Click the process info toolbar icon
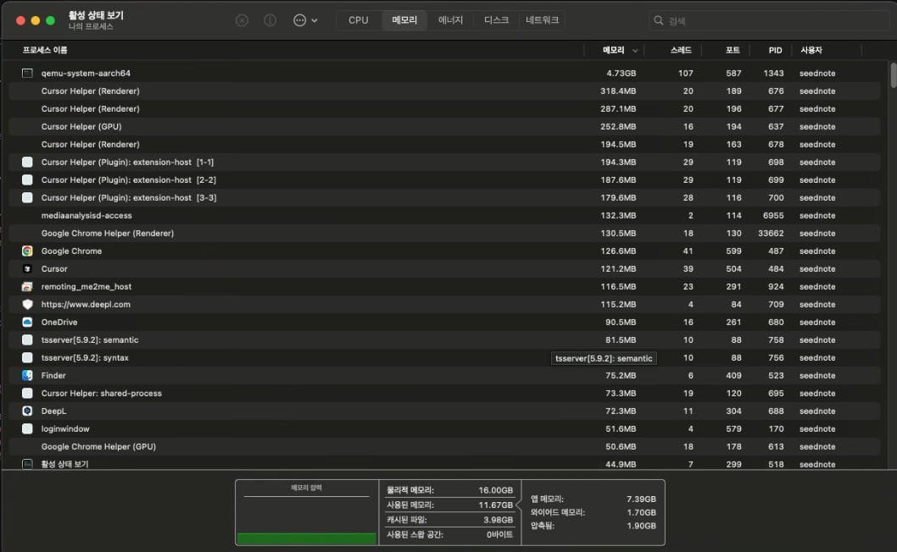This screenshot has width=897, height=552. coord(270,20)
